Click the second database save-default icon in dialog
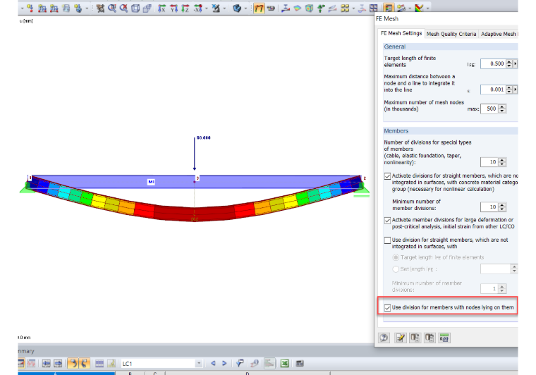 (430, 338)
